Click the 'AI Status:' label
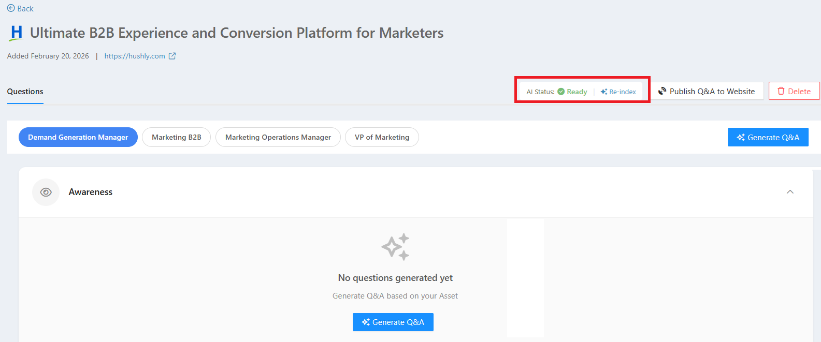Screen dimensions: 821x342 (x=540, y=92)
